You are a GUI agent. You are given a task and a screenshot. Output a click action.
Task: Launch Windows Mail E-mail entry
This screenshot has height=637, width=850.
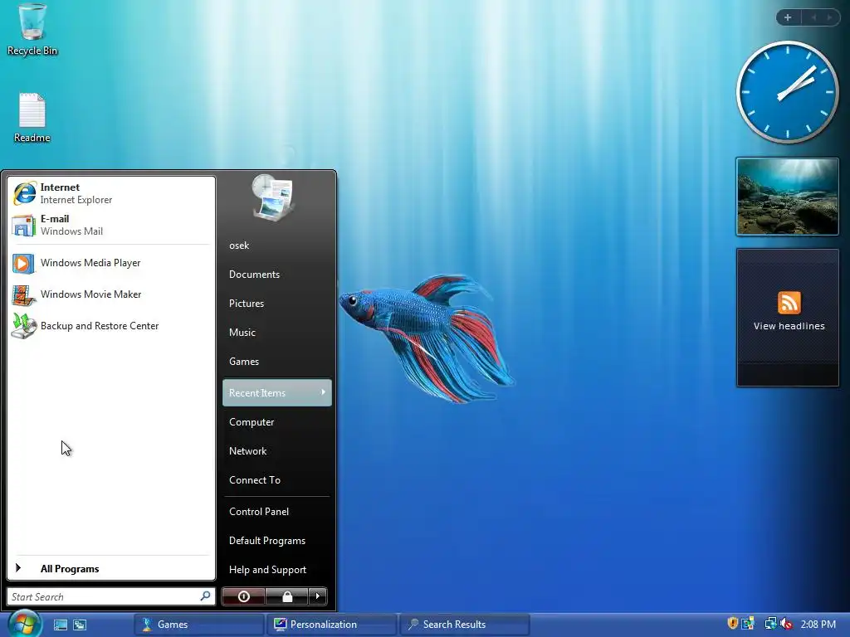point(111,225)
